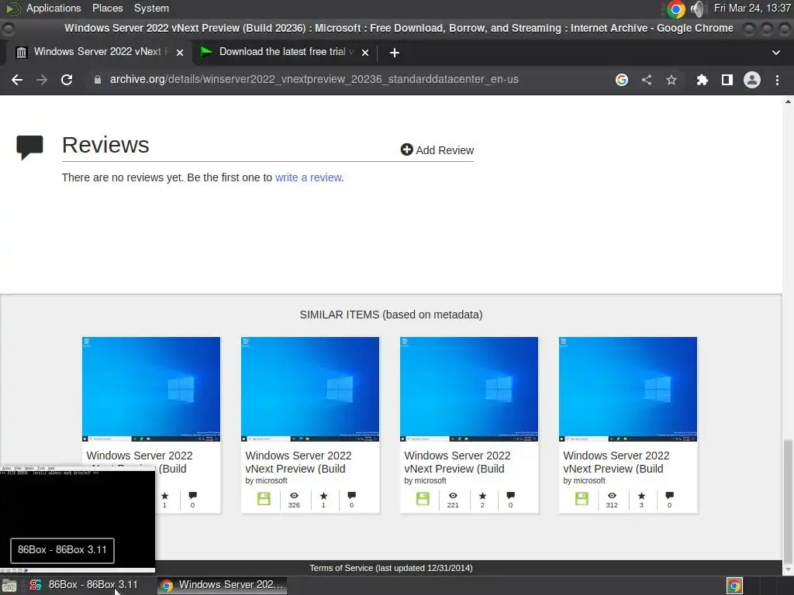The width and height of the screenshot is (794, 595).
Task: Click the 86Box - 86Box 3.11 taskbar button
Action: coord(84,585)
